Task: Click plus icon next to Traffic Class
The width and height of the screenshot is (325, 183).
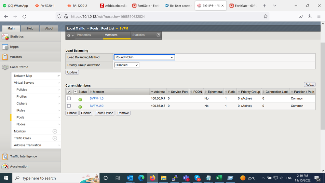Action: (x=55, y=138)
